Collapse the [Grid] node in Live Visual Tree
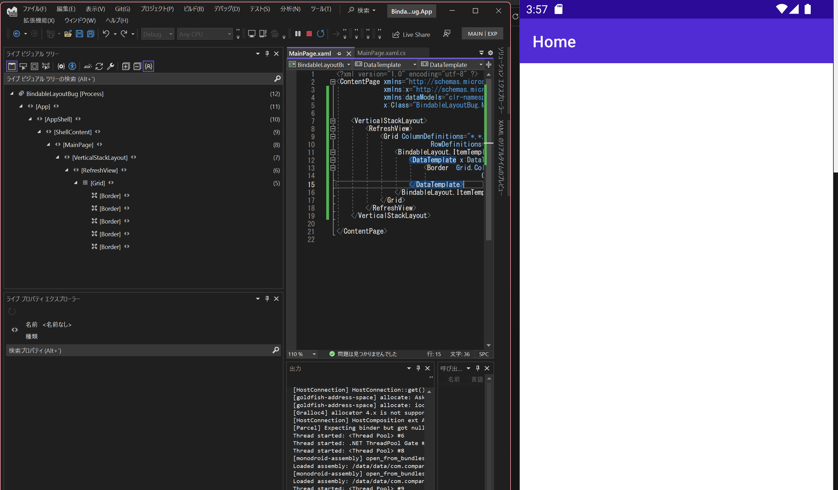This screenshot has width=838, height=490. [76, 183]
